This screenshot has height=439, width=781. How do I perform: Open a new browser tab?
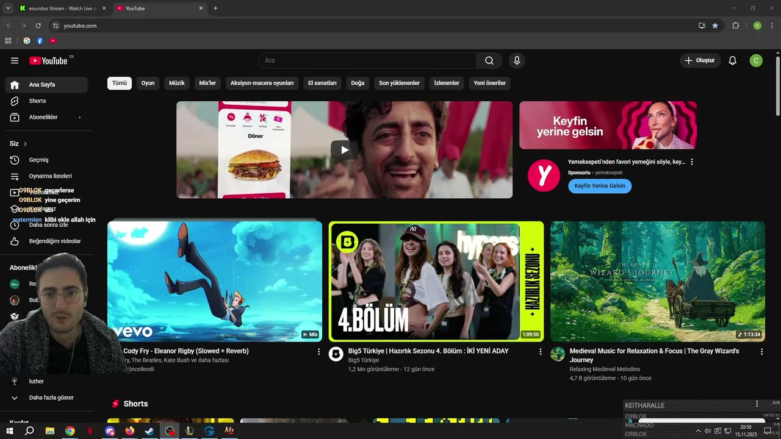[x=215, y=9]
